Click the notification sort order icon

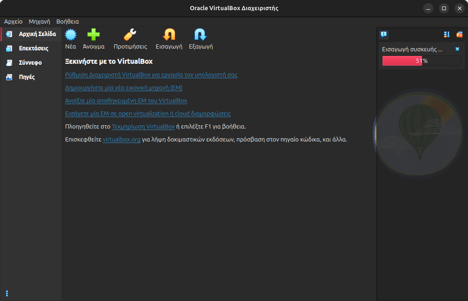[x=447, y=35]
